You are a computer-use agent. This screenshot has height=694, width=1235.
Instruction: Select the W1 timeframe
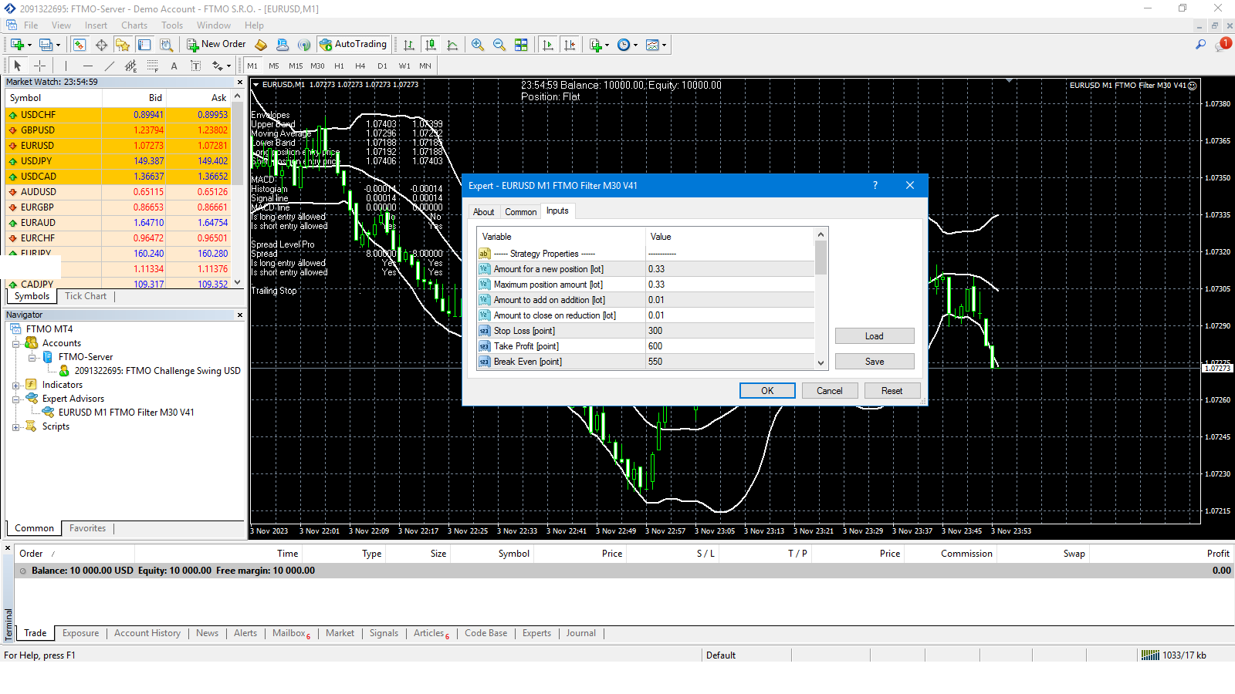[x=404, y=66]
